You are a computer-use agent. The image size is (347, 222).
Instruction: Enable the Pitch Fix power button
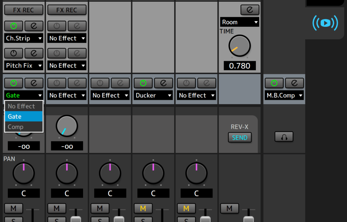pyautogui.click(x=14, y=53)
